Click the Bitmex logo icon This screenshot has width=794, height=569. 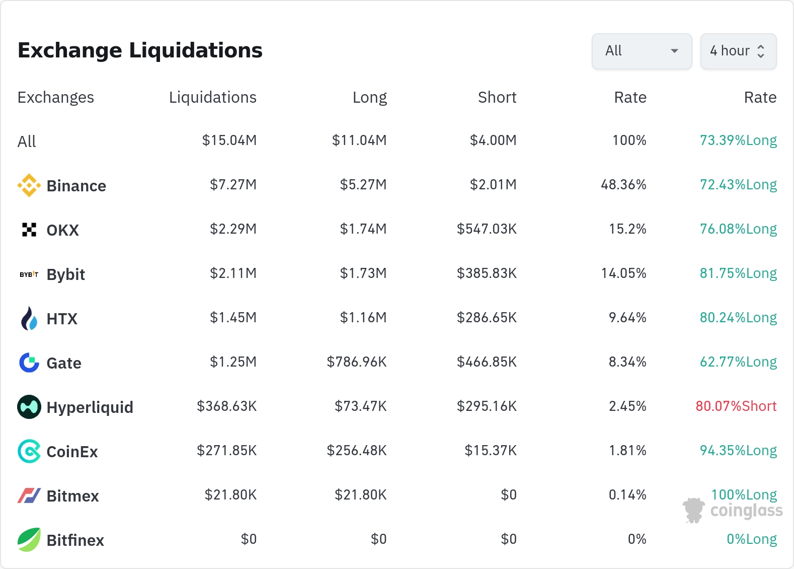[x=29, y=495]
